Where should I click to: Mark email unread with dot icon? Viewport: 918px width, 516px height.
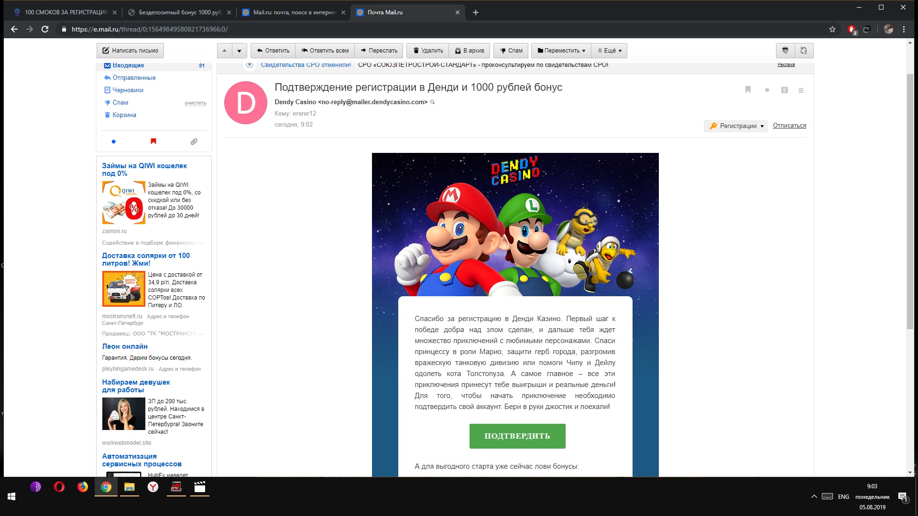767,90
